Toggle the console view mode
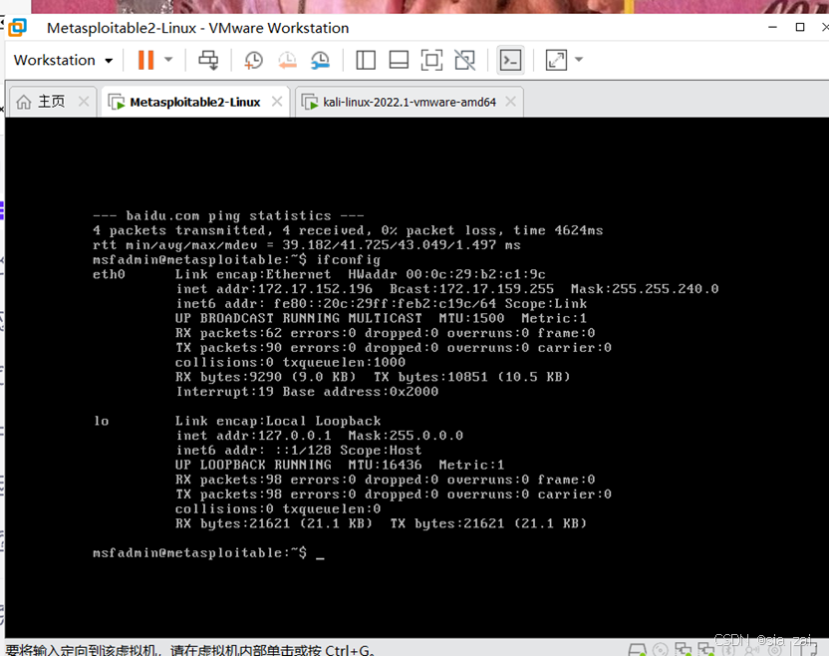Viewport: 829px width, 656px height. pos(510,60)
